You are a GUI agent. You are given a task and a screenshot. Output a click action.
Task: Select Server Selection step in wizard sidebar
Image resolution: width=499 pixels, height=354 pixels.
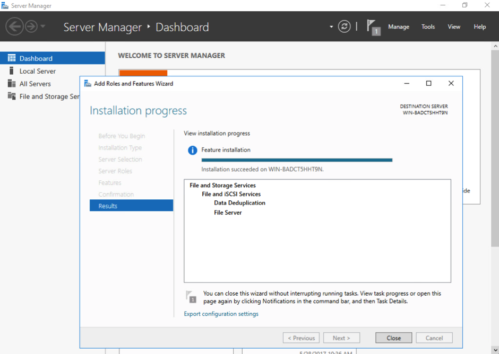coord(121,159)
